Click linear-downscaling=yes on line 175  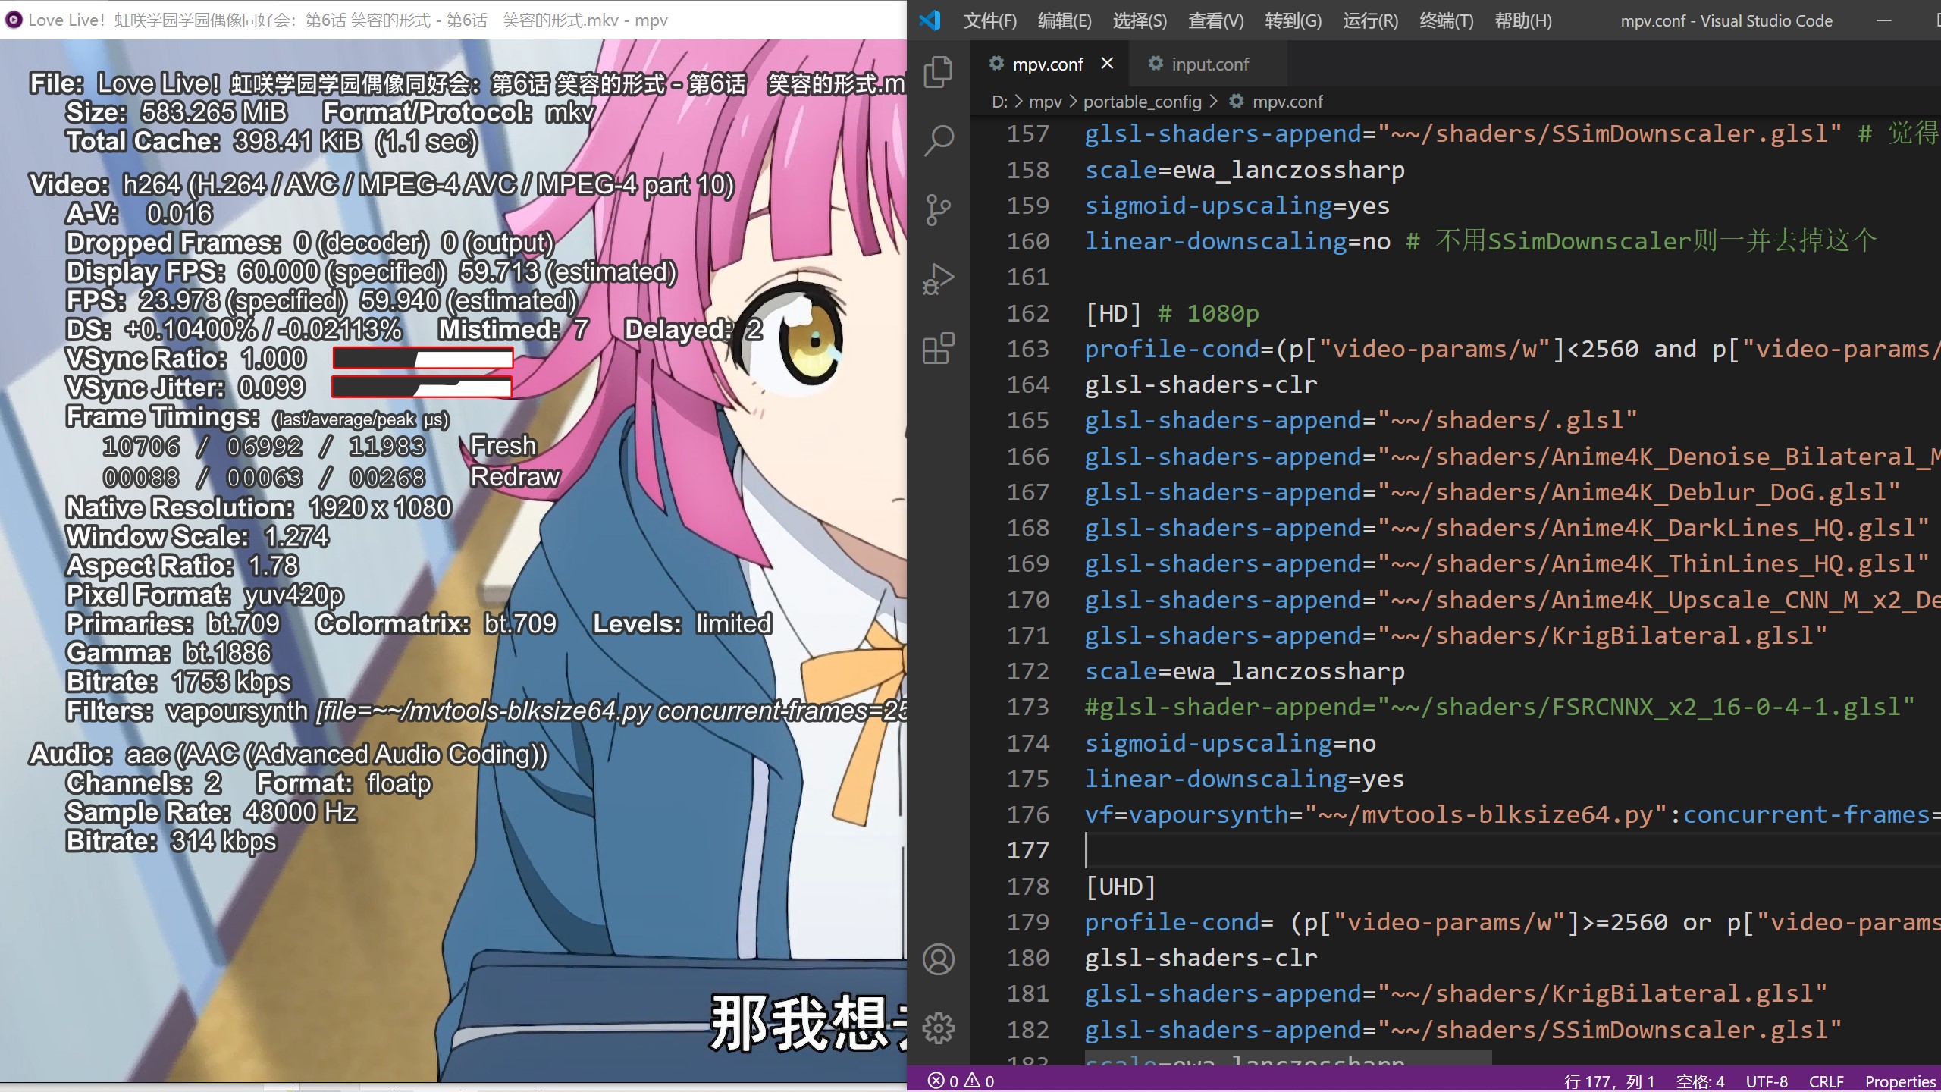pos(1244,779)
